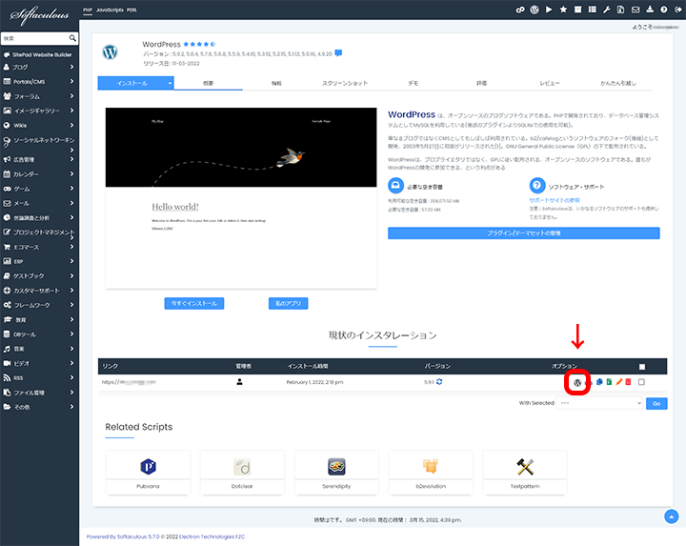Click the blue clone icon in options column

599,382
